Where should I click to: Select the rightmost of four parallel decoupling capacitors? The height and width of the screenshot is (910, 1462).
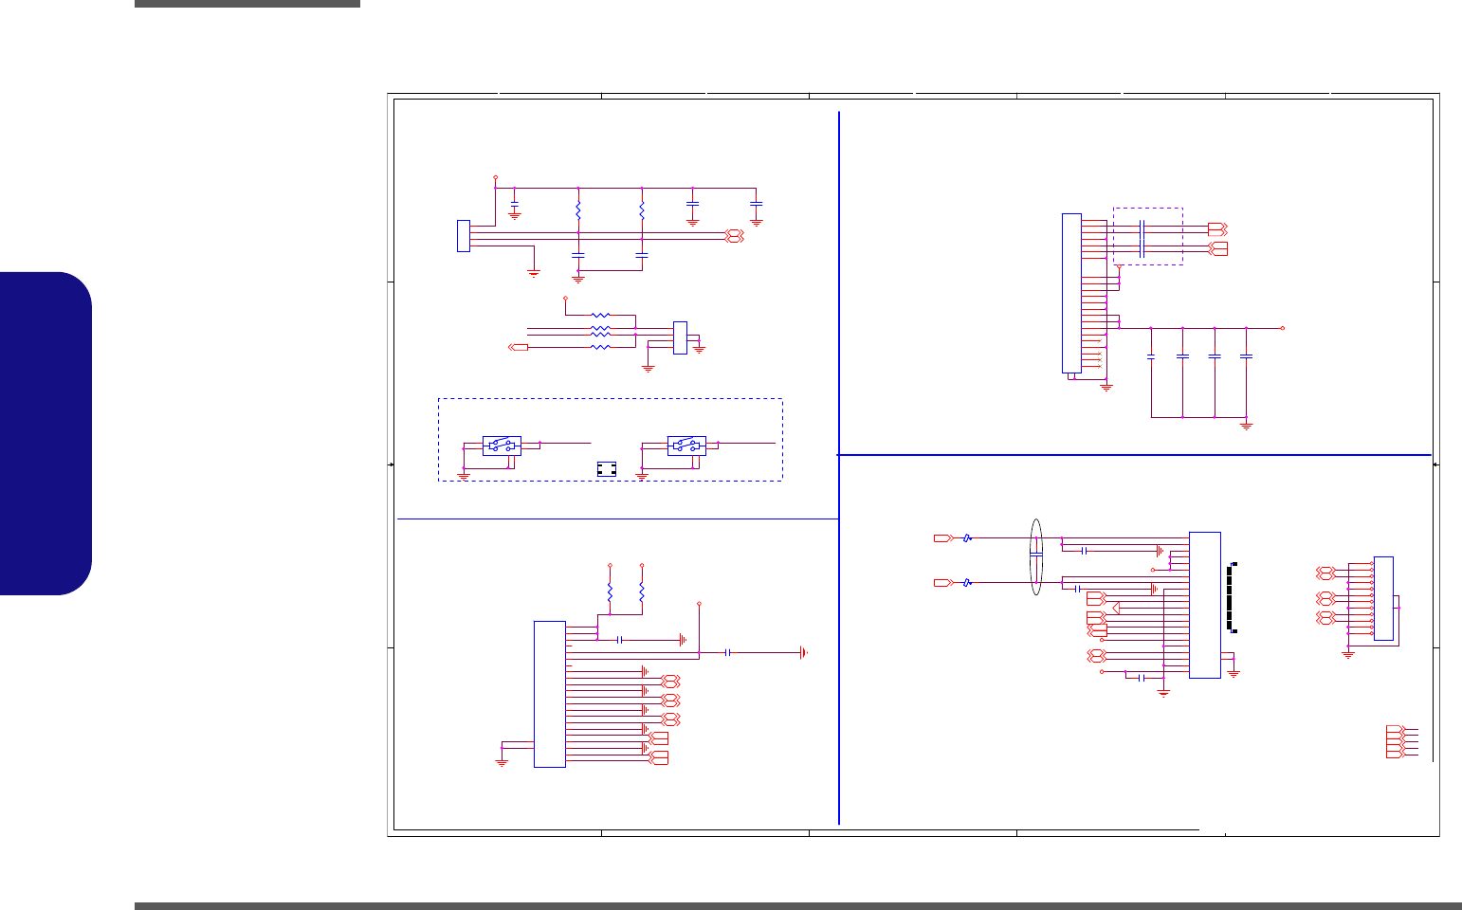1247,356
